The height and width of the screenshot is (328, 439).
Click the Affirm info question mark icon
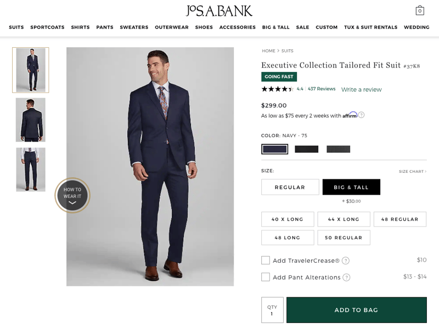[x=361, y=115]
